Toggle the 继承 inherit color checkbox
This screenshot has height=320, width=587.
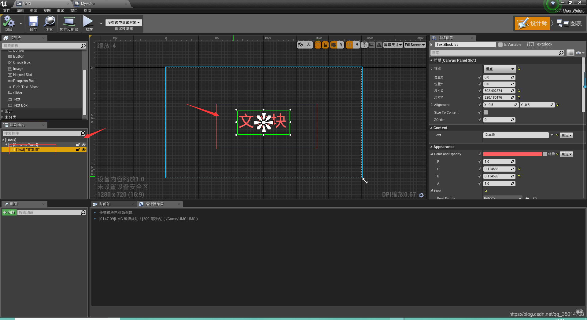[545, 154]
